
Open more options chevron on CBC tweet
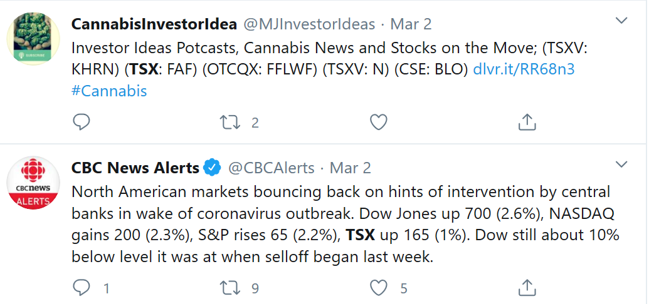click(621, 165)
